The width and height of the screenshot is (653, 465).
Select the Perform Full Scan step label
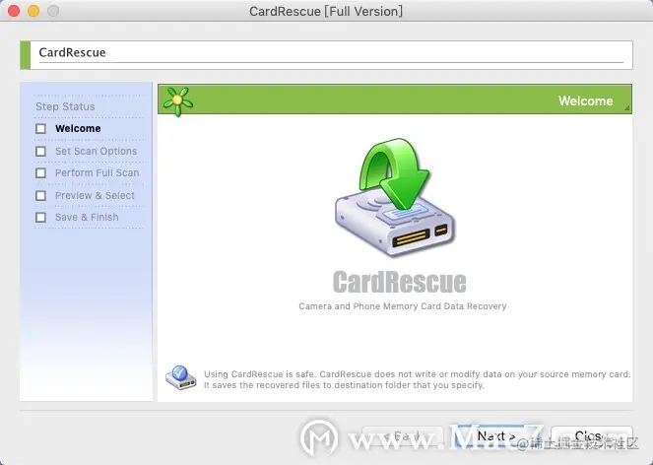click(x=98, y=173)
